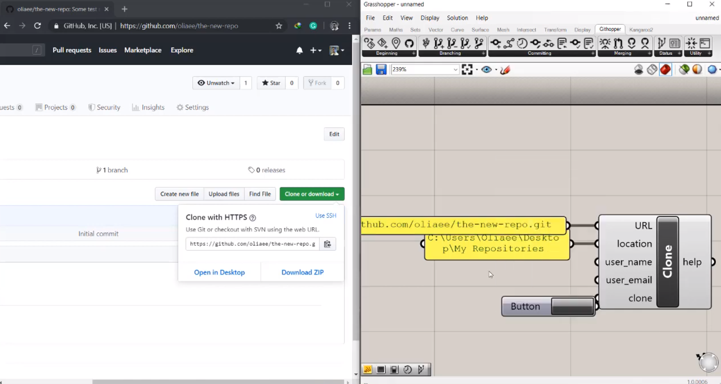The image size is (721, 384).
Task: Click the tree branches icon in Branching group
Action: [425, 44]
